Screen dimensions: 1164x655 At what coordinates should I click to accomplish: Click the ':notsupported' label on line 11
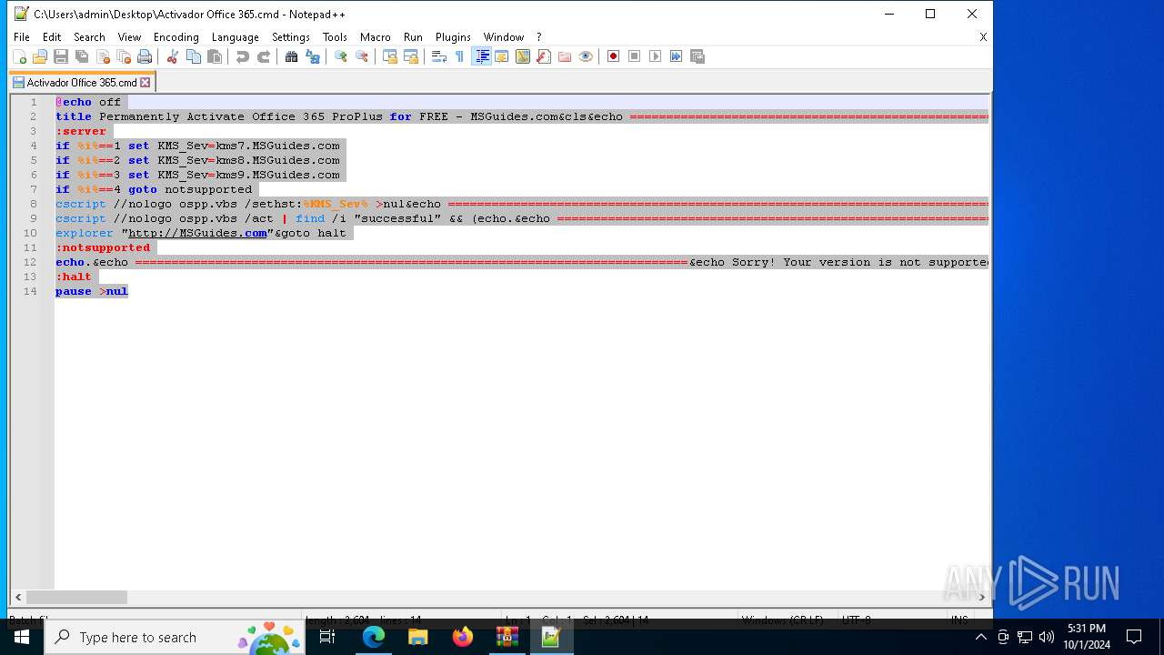pos(103,247)
